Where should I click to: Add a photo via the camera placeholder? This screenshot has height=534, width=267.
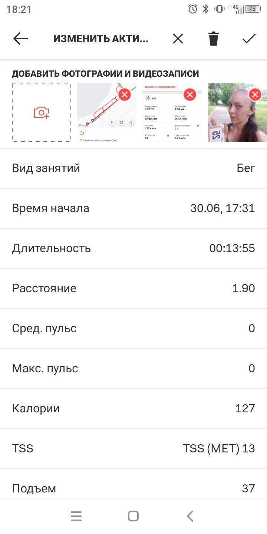pos(42,112)
